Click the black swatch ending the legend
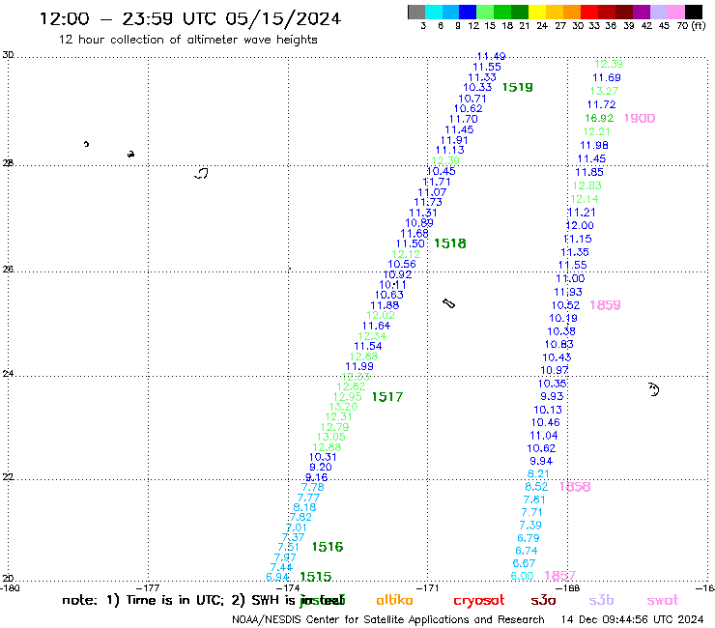Viewport: 715px width, 628px height. [694, 12]
